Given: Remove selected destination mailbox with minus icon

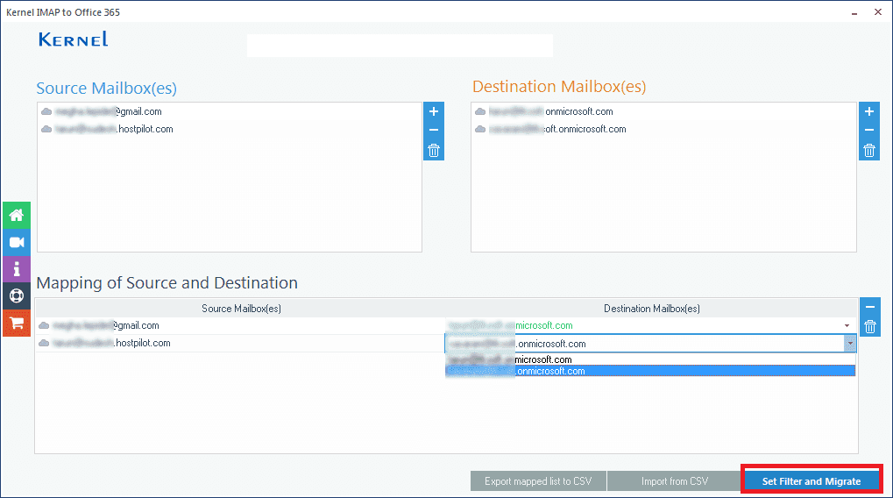Looking at the screenshot, I should click(869, 130).
